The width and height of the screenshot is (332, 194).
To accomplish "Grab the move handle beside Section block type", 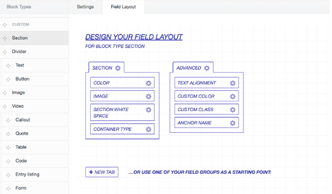I will coord(5,38).
